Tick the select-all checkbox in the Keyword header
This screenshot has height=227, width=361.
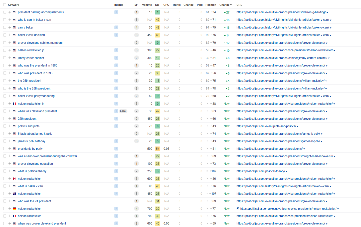[x=5, y=5]
